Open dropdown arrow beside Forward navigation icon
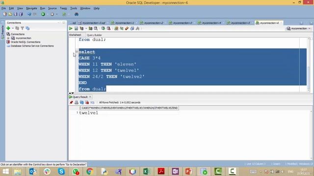314x176 pixels. [57, 14]
